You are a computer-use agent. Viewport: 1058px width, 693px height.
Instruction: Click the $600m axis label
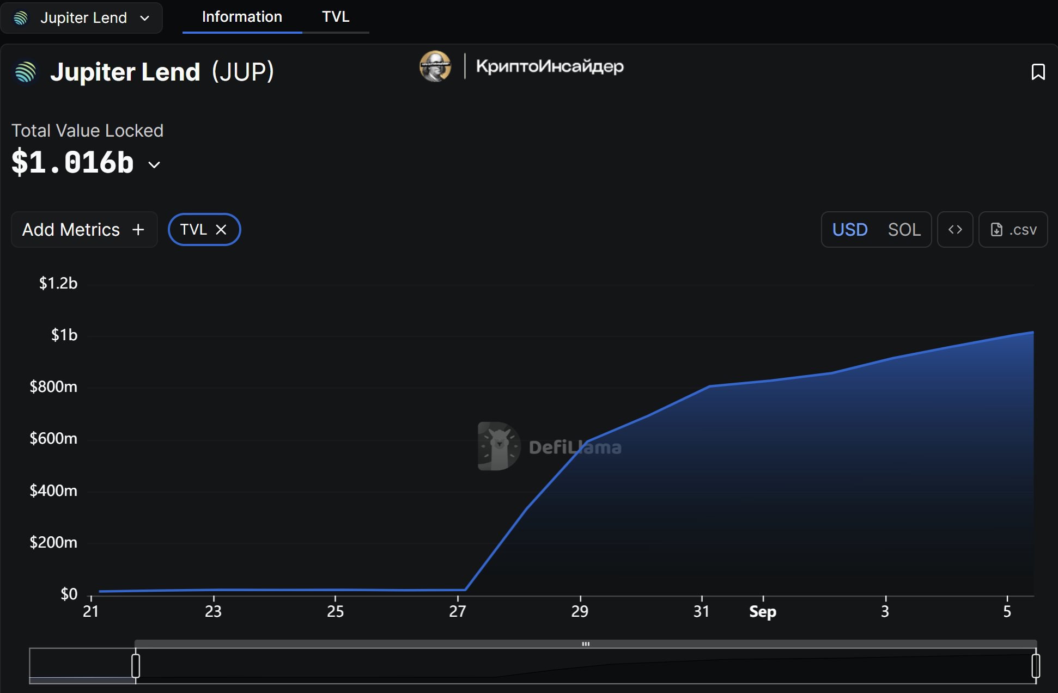(x=53, y=439)
